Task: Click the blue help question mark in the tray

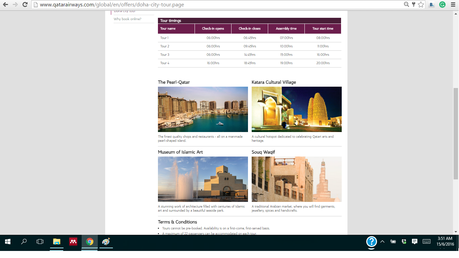Action: (371, 242)
